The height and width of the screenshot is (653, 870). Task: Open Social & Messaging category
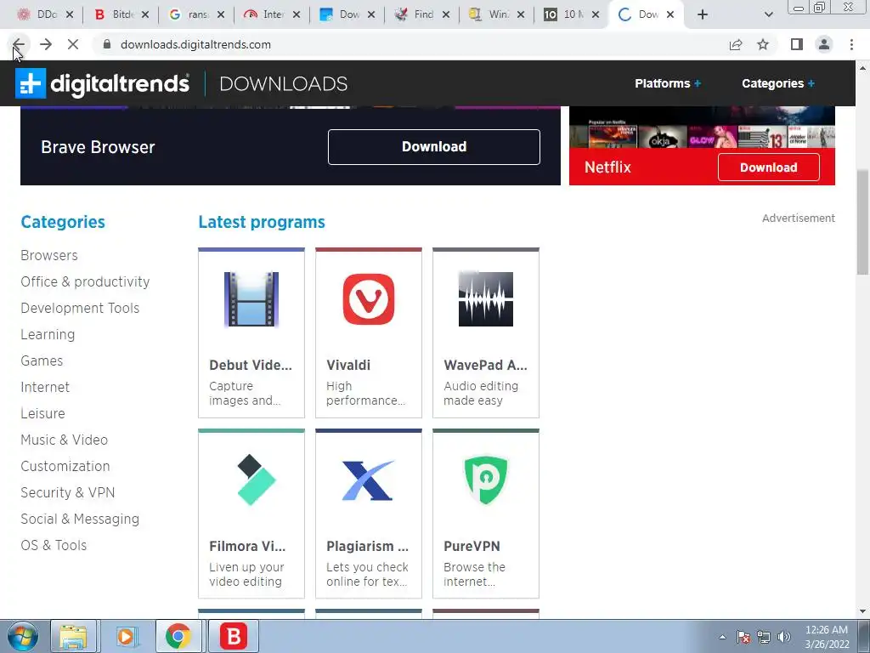point(80,520)
